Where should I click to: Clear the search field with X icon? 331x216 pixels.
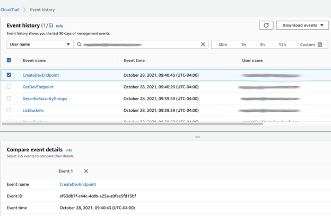pyautogui.click(x=203, y=45)
